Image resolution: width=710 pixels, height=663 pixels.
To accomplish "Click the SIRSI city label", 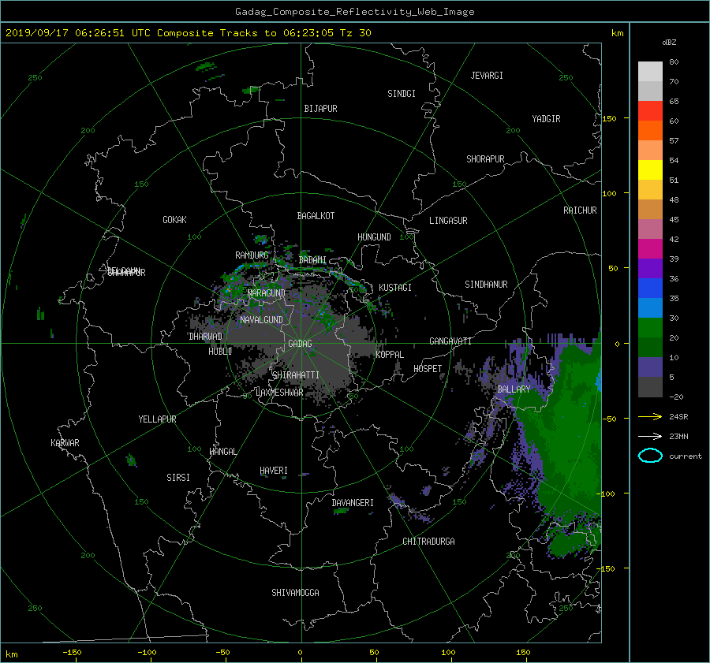I will click(x=178, y=478).
